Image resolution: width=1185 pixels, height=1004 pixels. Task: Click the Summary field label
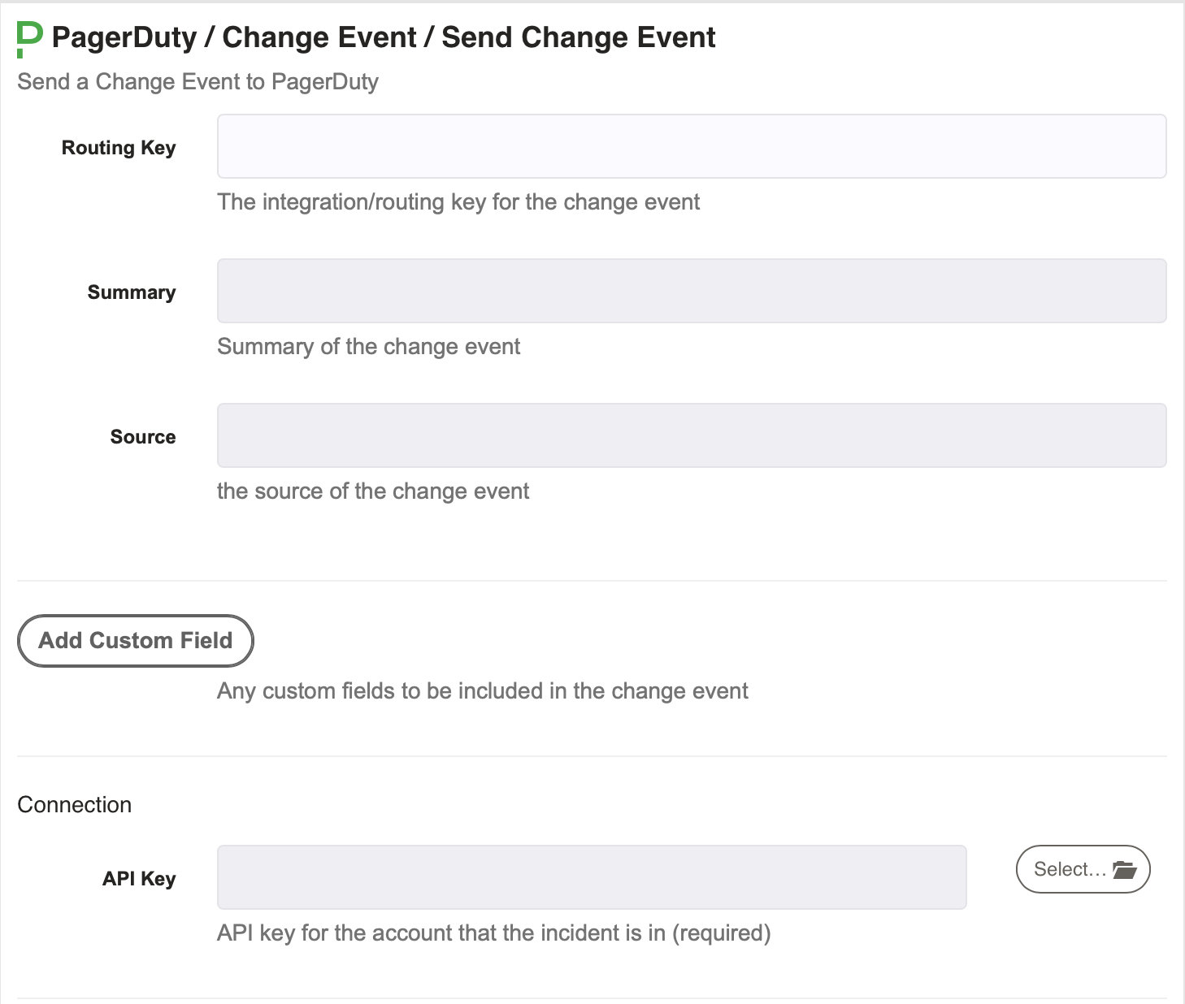point(132,292)
